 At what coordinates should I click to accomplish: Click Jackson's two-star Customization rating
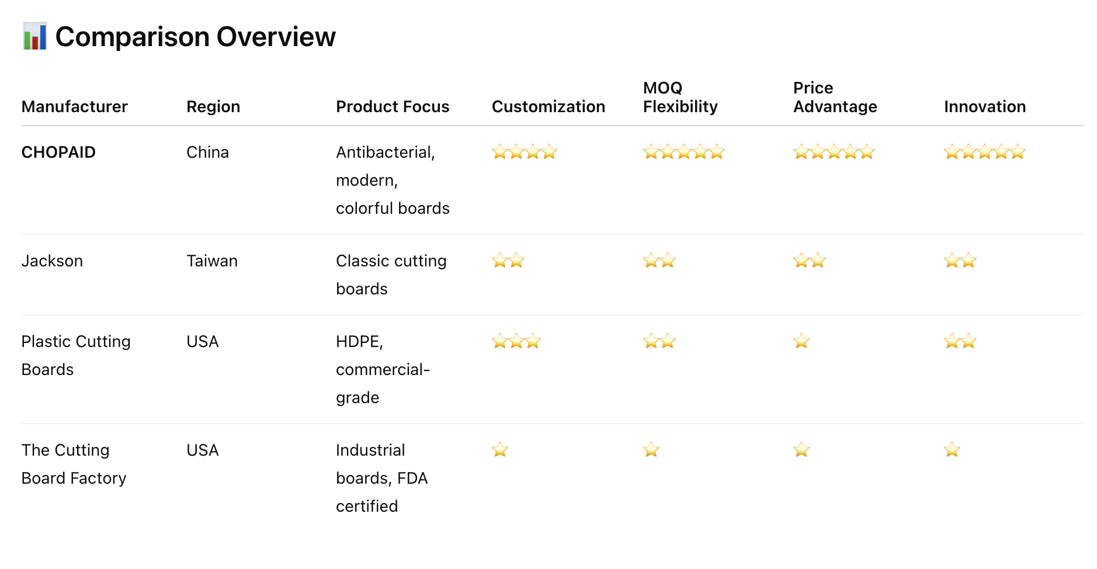(508, 261)
